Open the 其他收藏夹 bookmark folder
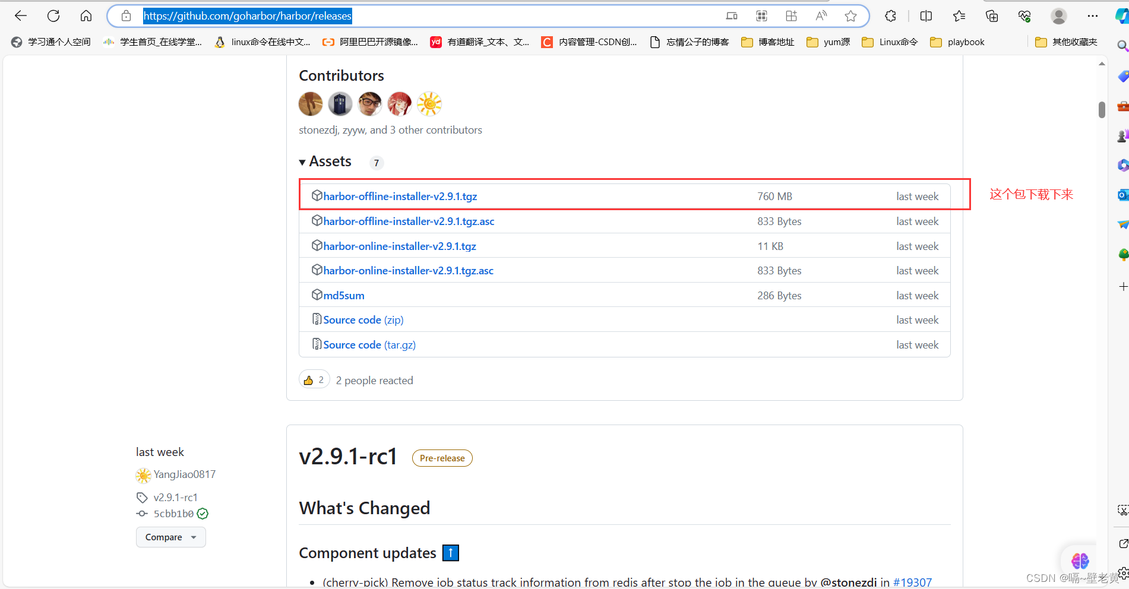Screen dimensions: 1129x589 [x=1066, y=42]
